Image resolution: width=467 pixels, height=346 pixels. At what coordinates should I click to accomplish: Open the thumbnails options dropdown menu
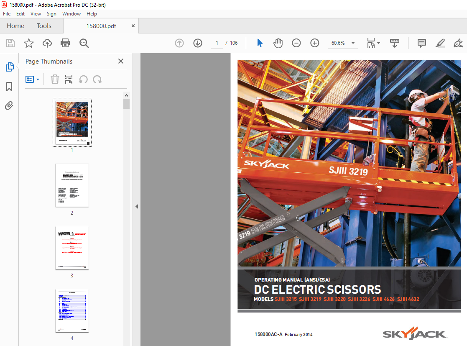33,79
